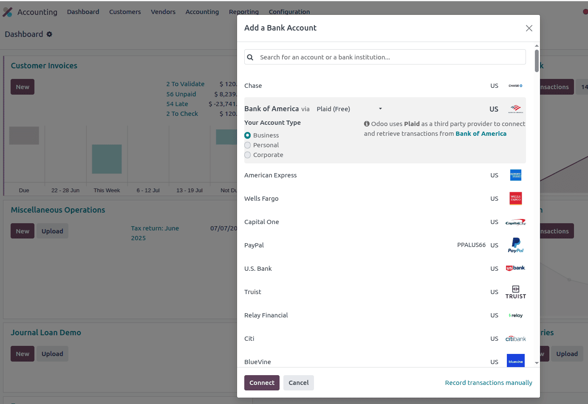Open the Accounting menu
This screenshot has width=588, height=404.
pyautogui.click(x=202, y=12)
